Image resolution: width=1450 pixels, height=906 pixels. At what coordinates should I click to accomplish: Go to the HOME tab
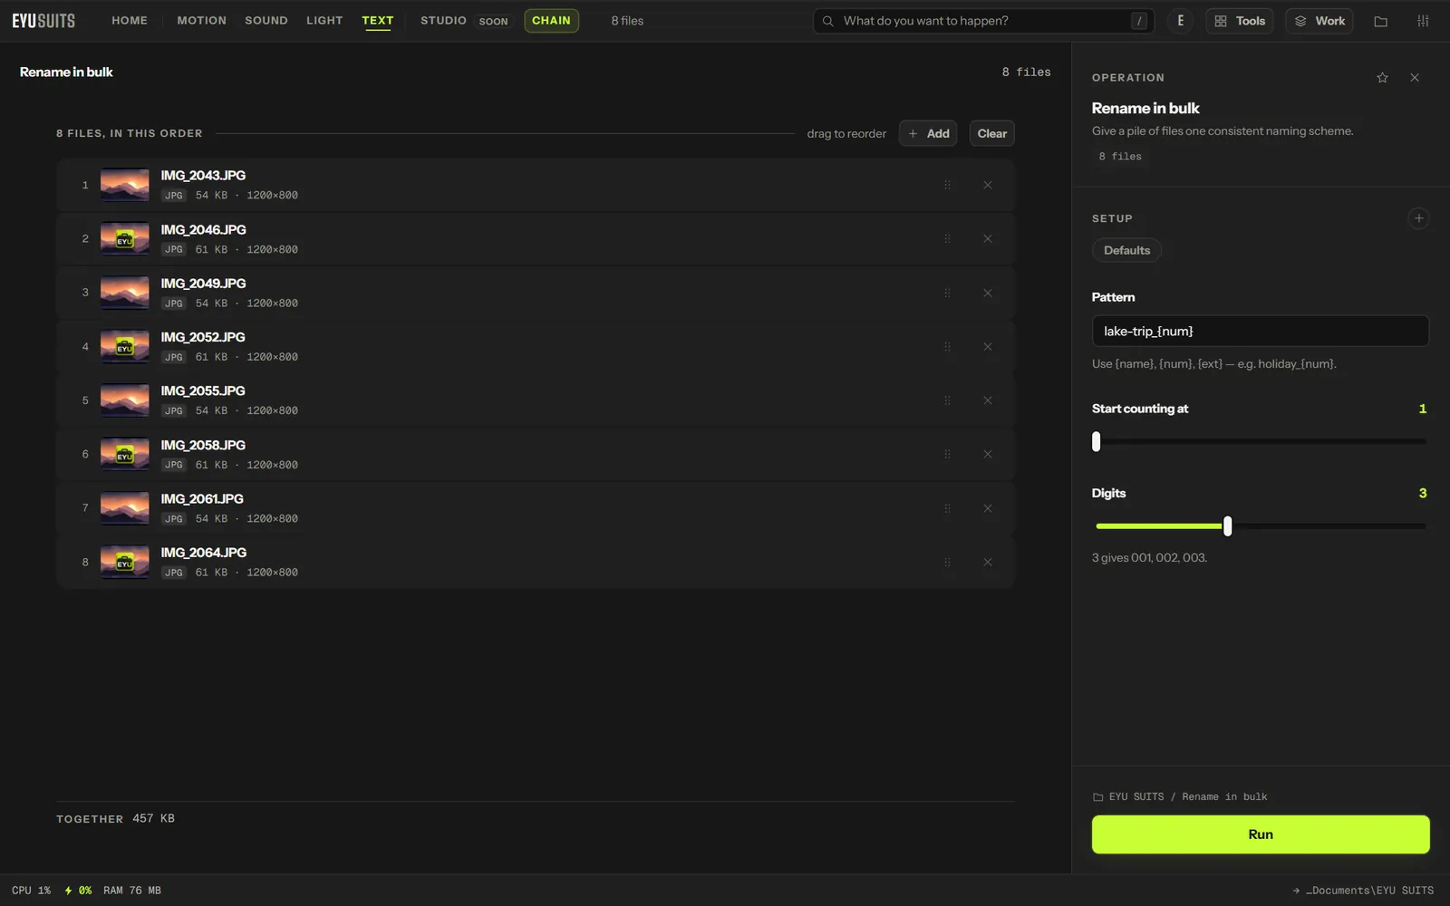coord(130,21)
